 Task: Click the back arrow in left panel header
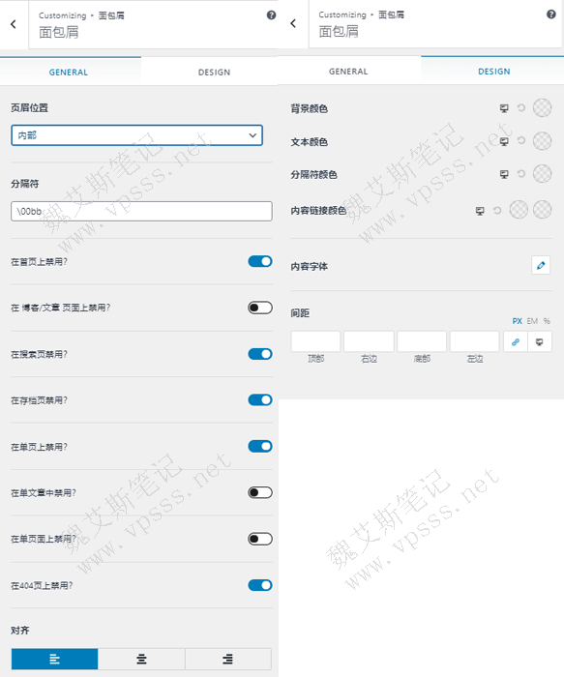tap(14, 24)
